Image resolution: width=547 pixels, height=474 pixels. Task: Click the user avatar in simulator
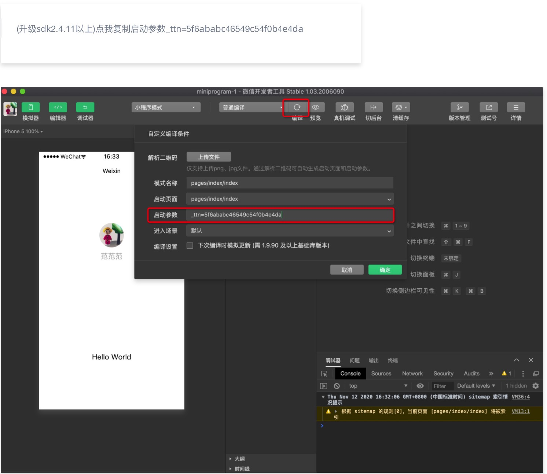[111, 235]
